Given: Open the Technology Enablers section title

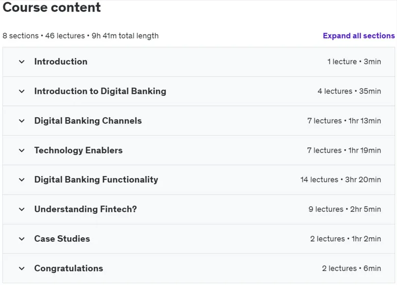Looking at the screenshot, I should point(78,150).
